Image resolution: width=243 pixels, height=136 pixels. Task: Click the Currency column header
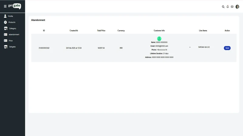121,31
